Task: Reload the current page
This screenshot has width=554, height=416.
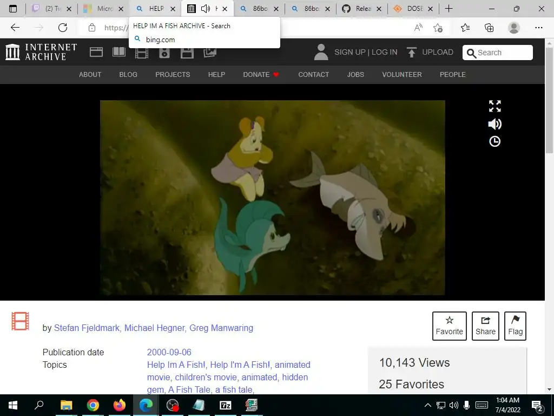Action: (x=63, y=27)
